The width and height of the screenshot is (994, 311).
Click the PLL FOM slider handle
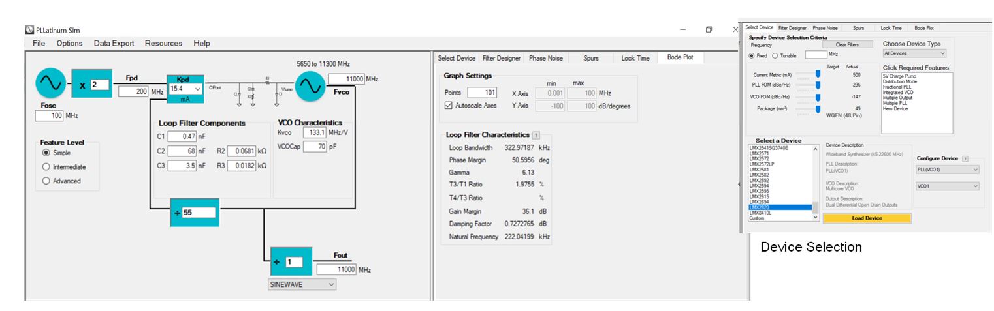coord(817,85)
